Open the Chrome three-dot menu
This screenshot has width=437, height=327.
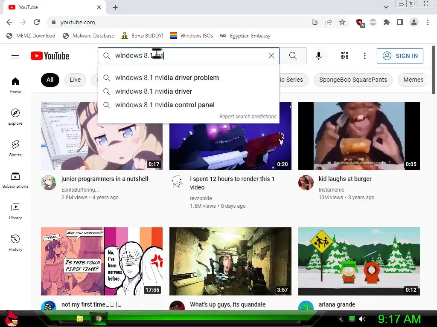tap(428, 22)
